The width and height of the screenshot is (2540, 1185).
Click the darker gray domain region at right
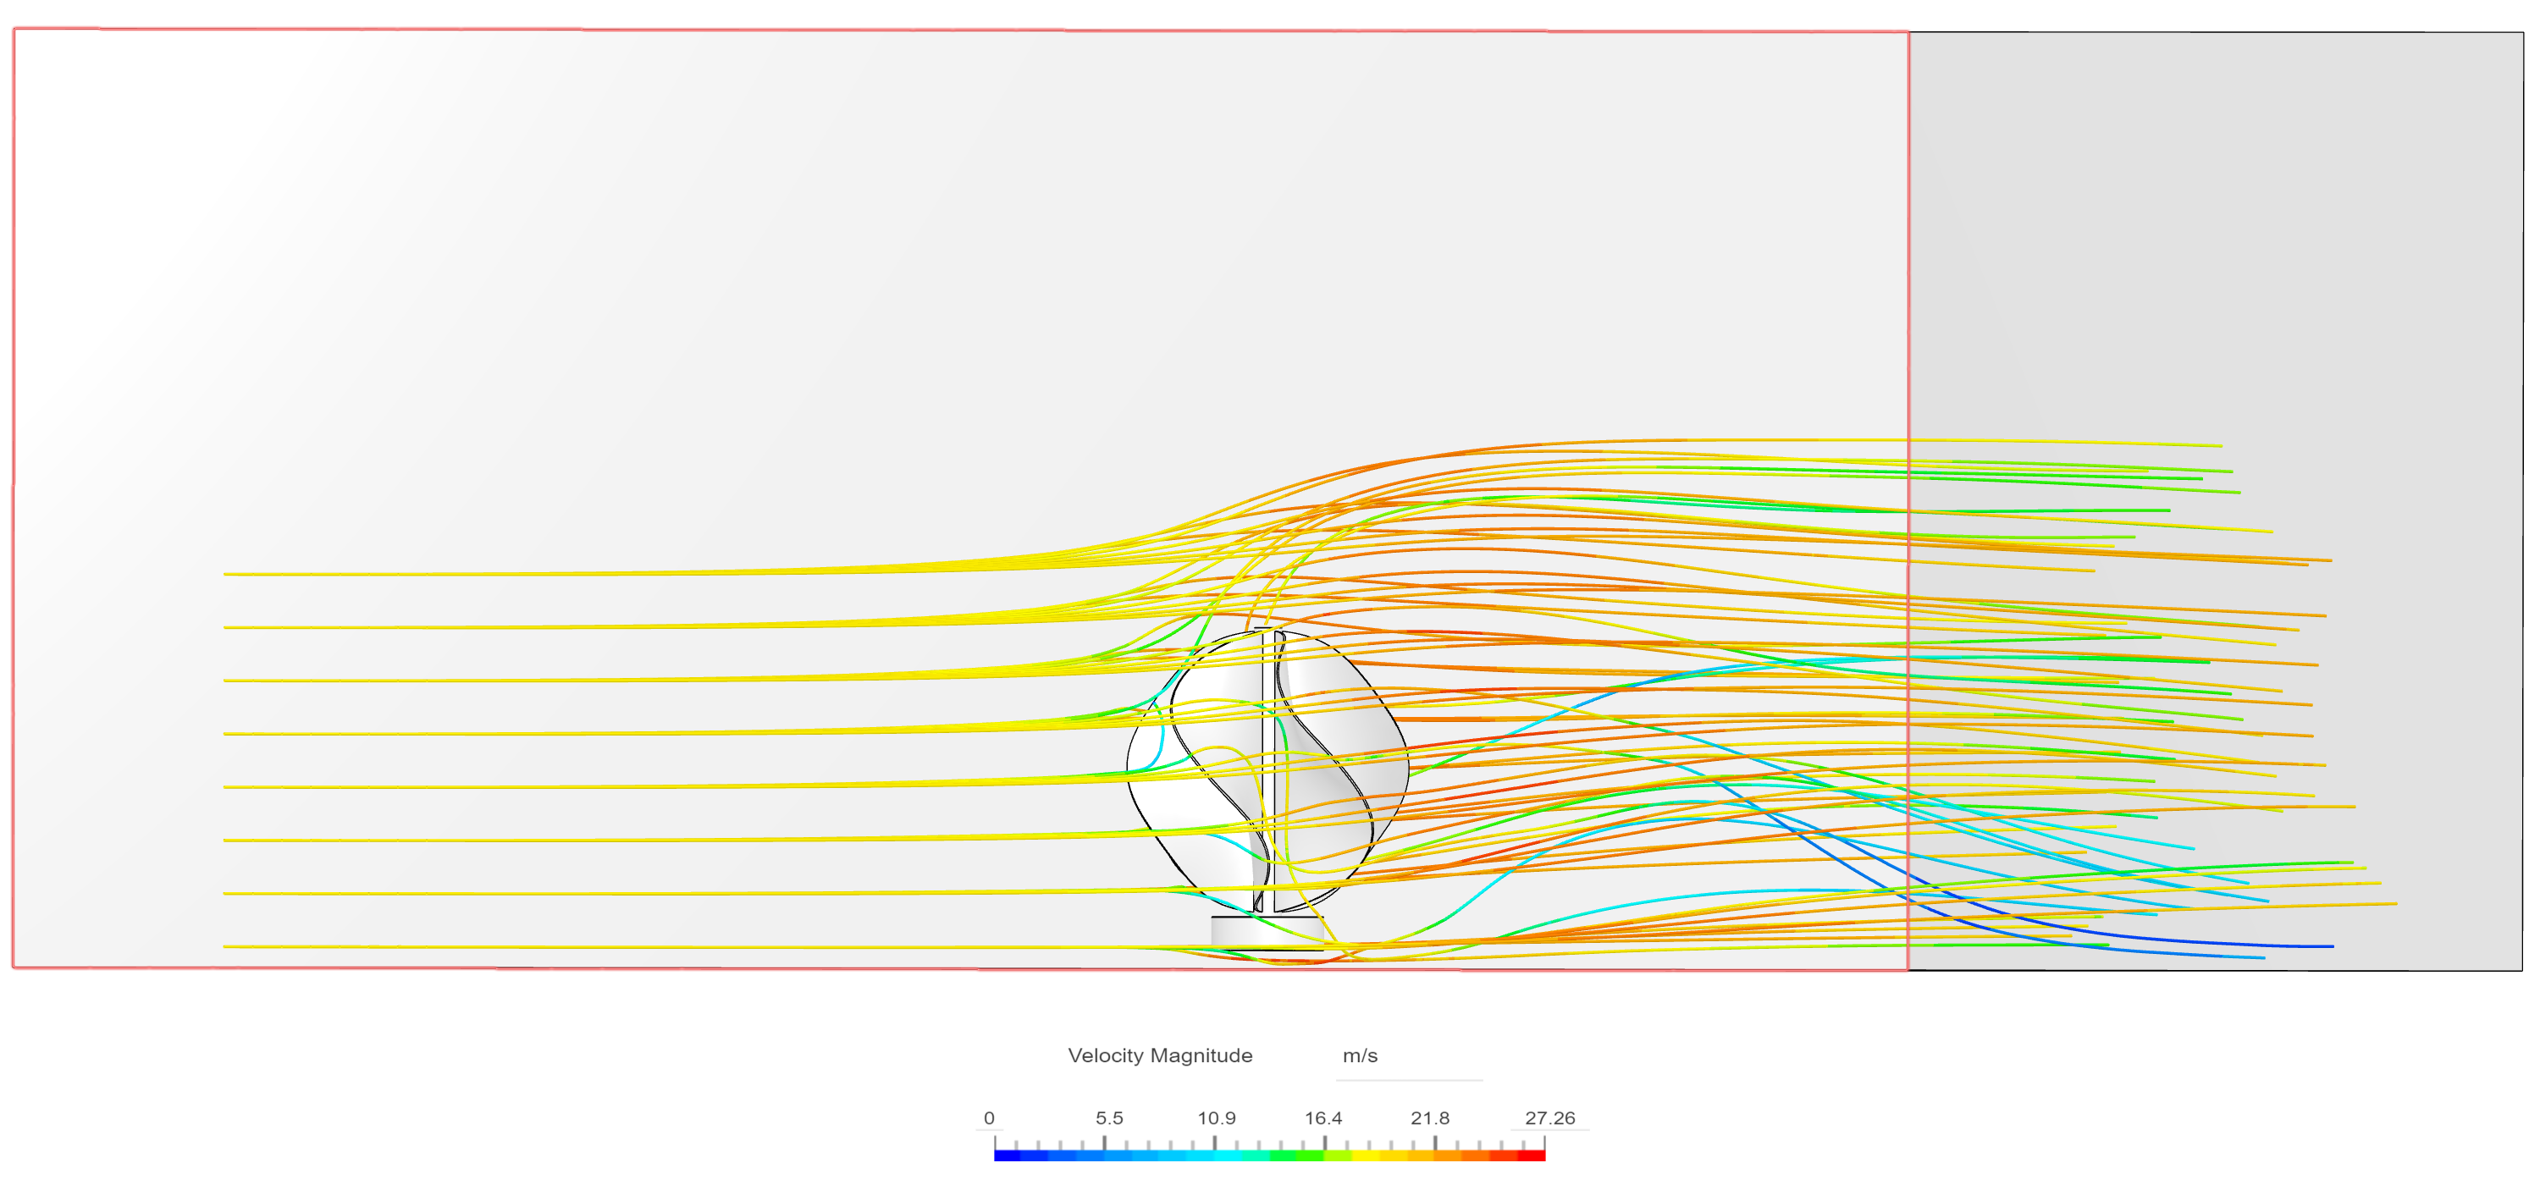coord(2218,246)
